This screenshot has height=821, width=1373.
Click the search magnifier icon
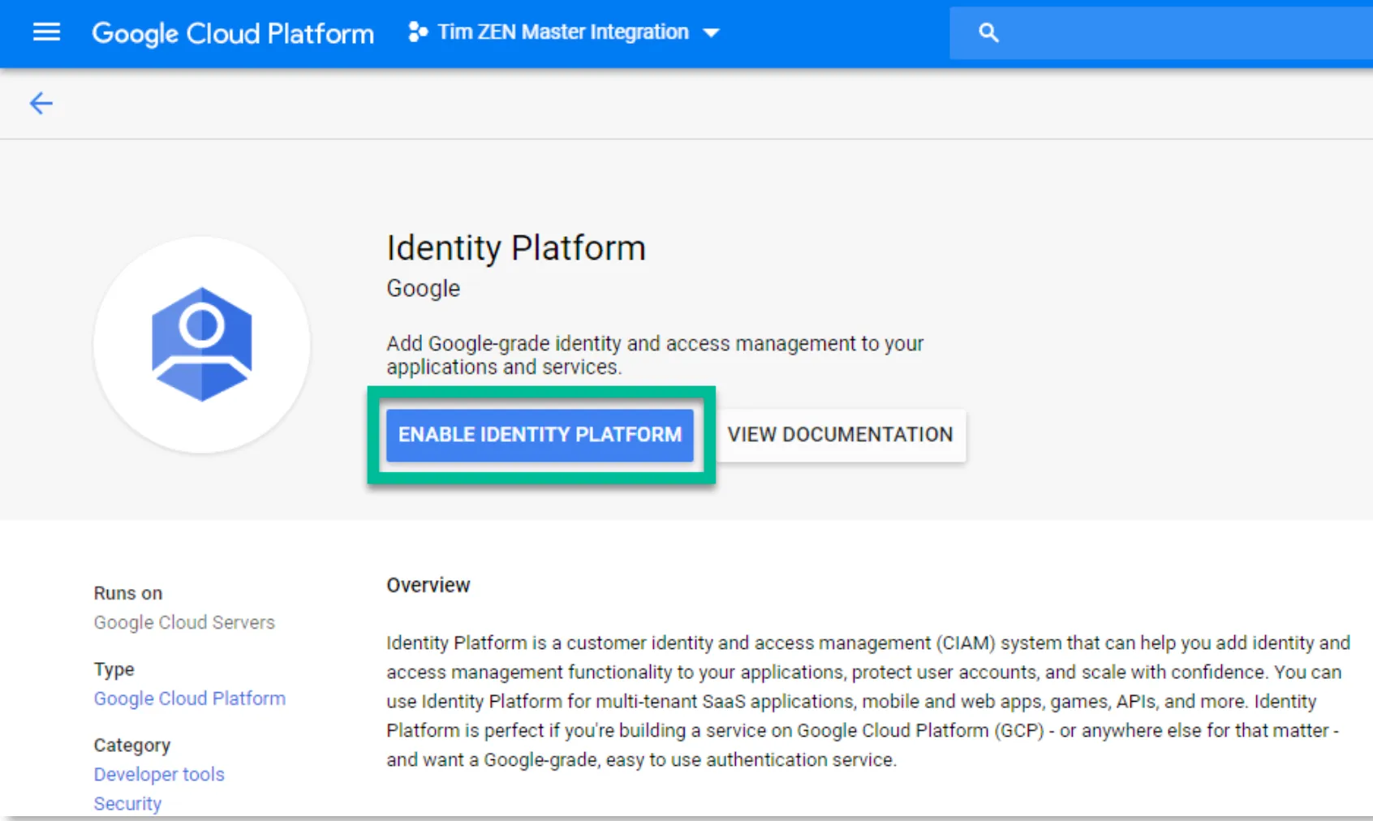click(x=988, y=32)
